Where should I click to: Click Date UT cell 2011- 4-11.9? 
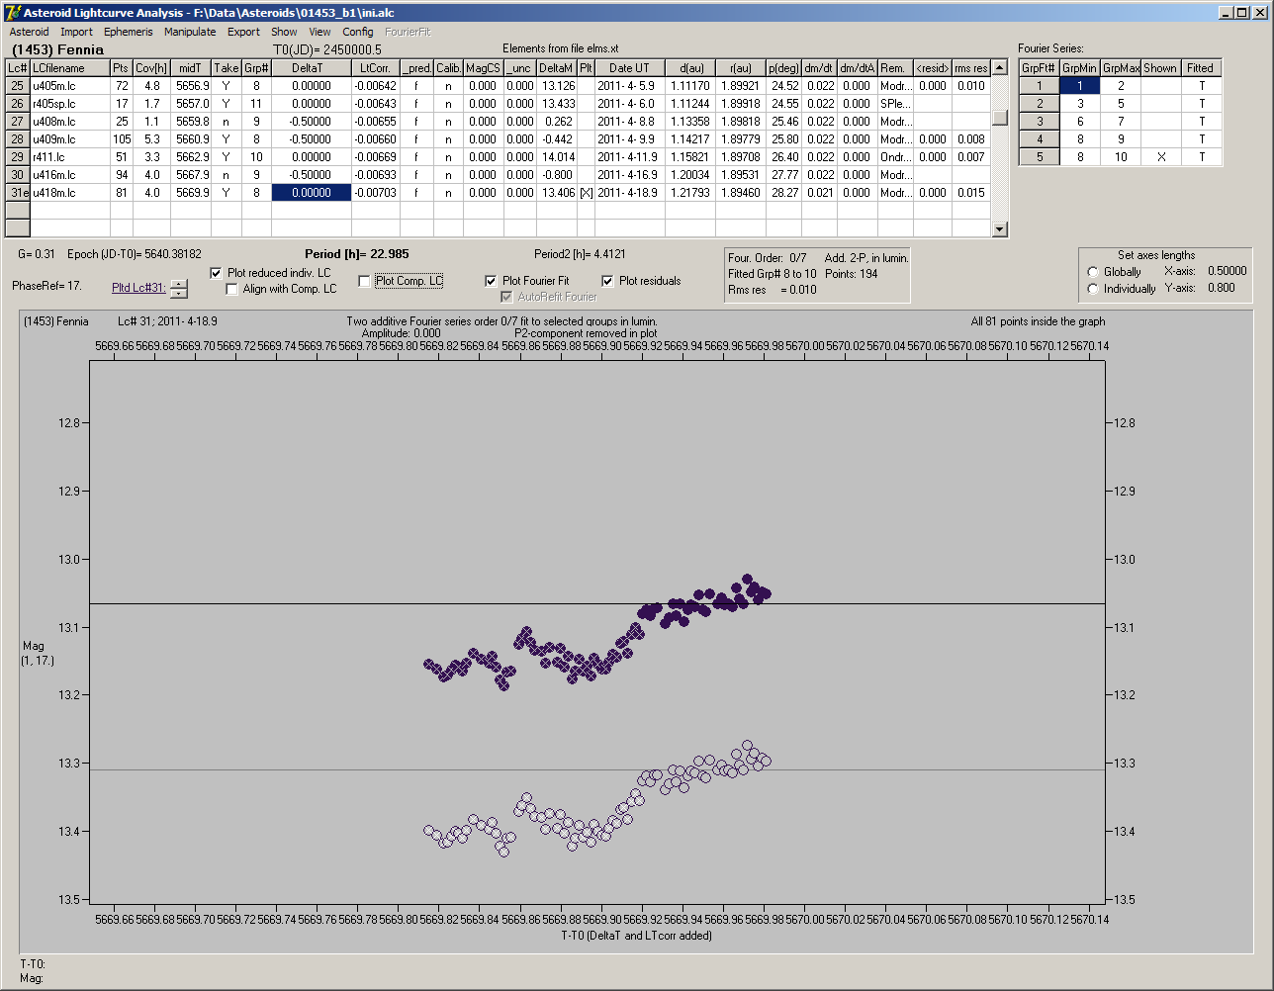(x=629, y=157)
